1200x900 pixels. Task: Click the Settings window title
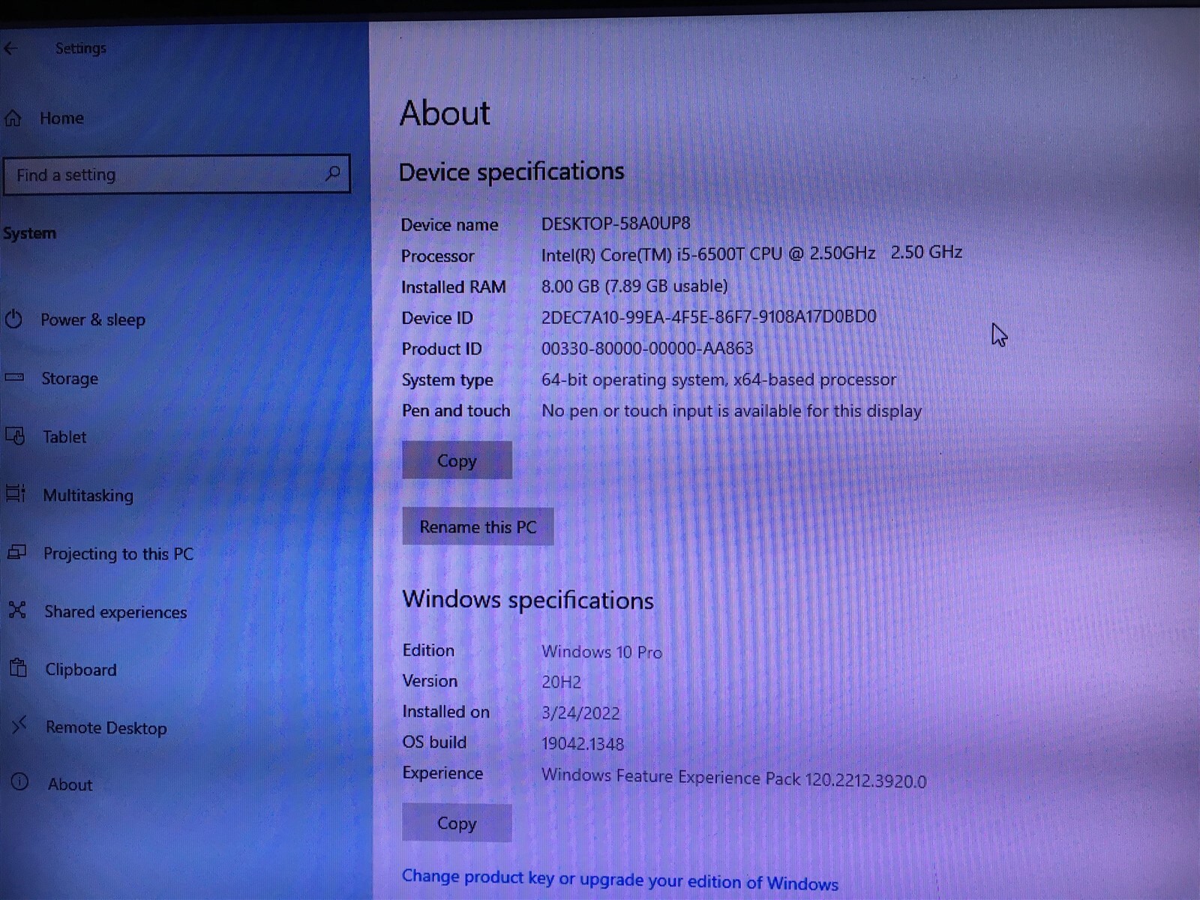coord(81,48)
